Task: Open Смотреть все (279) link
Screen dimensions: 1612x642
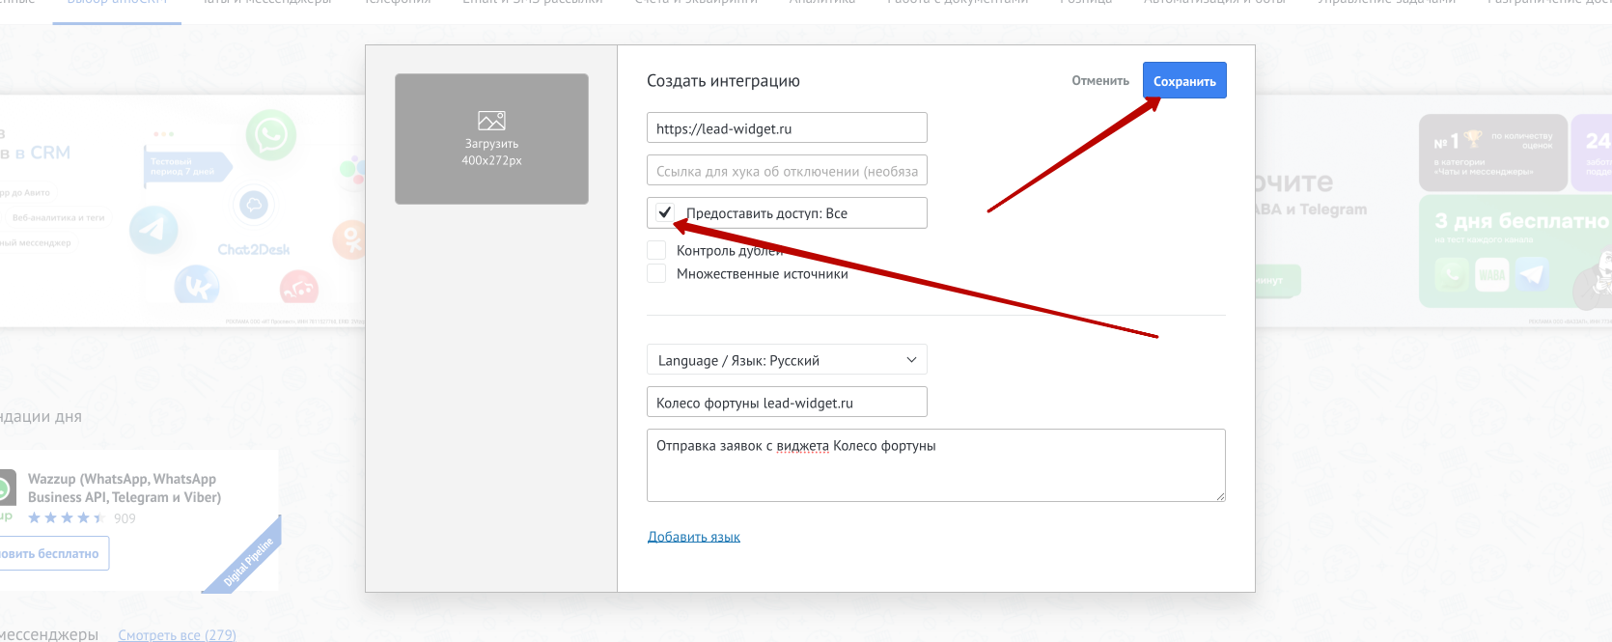Action: [x=177, y=635]
